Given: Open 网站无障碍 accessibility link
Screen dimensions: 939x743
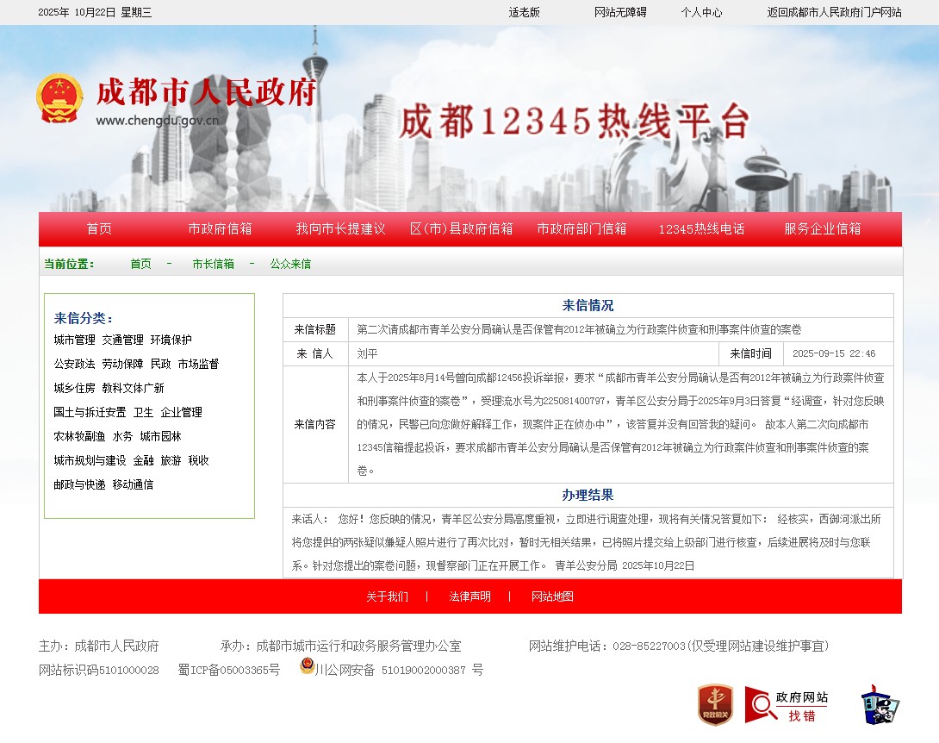Looking at the screenshot, I should [620, 12].
